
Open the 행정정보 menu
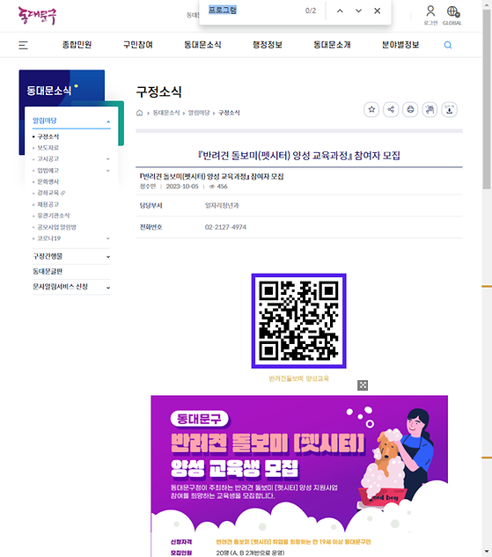[x=268, y=45]
